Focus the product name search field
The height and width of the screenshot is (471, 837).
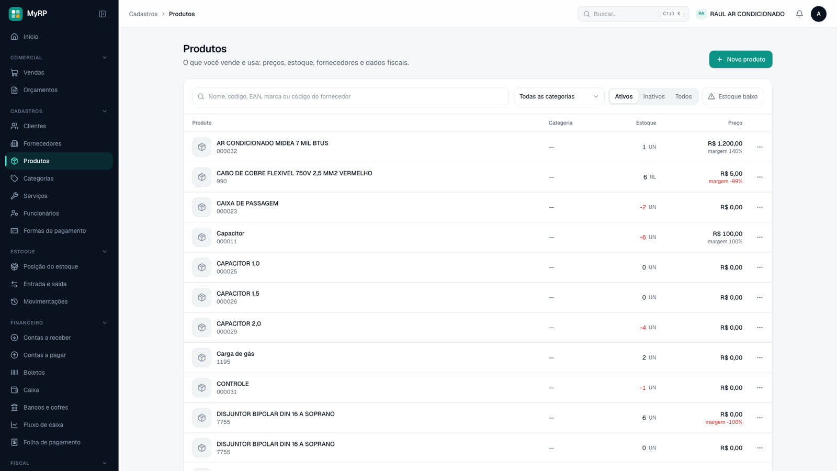[x=350, y=96]
